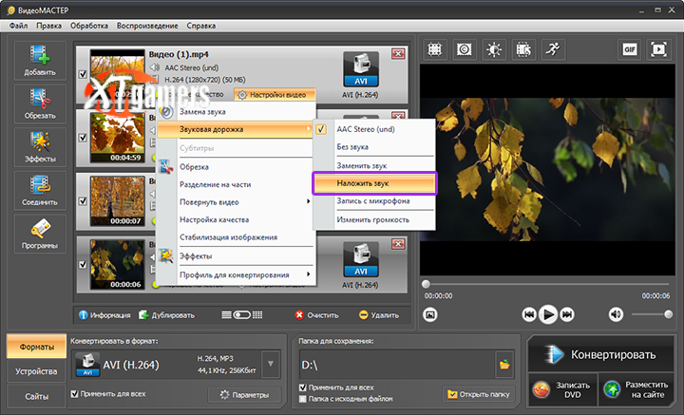Open the Обрезать trimming tool

coord(40,104)
